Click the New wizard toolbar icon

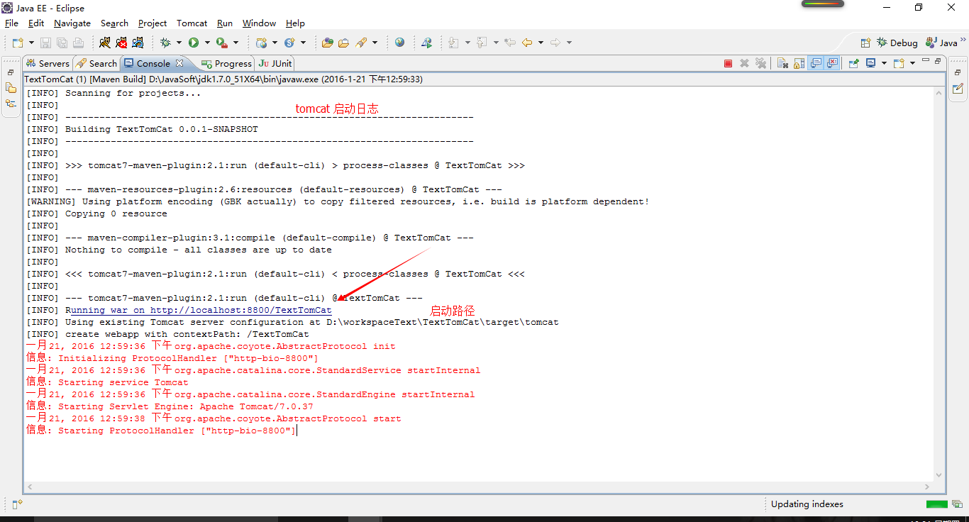(18, 43)
